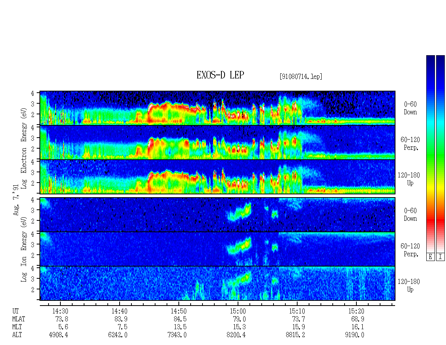
Task: Click the 'UT' row header
Action: [15, 311]
